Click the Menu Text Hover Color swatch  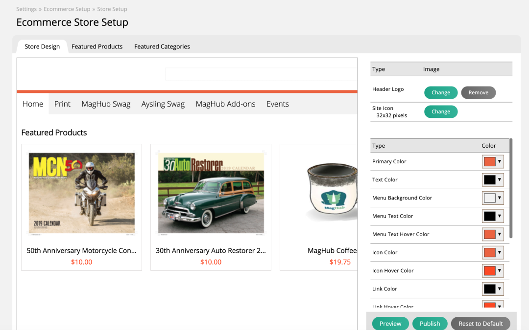pos(489,234)
